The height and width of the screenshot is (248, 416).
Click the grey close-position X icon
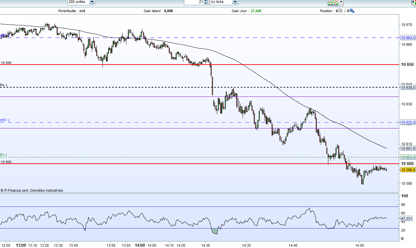[341, 11]
